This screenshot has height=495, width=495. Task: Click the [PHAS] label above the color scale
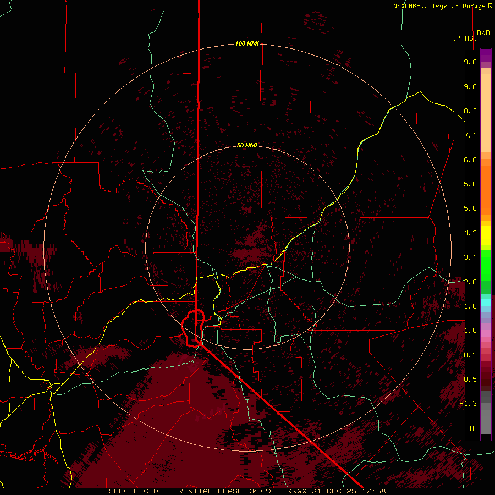(465, 38)
